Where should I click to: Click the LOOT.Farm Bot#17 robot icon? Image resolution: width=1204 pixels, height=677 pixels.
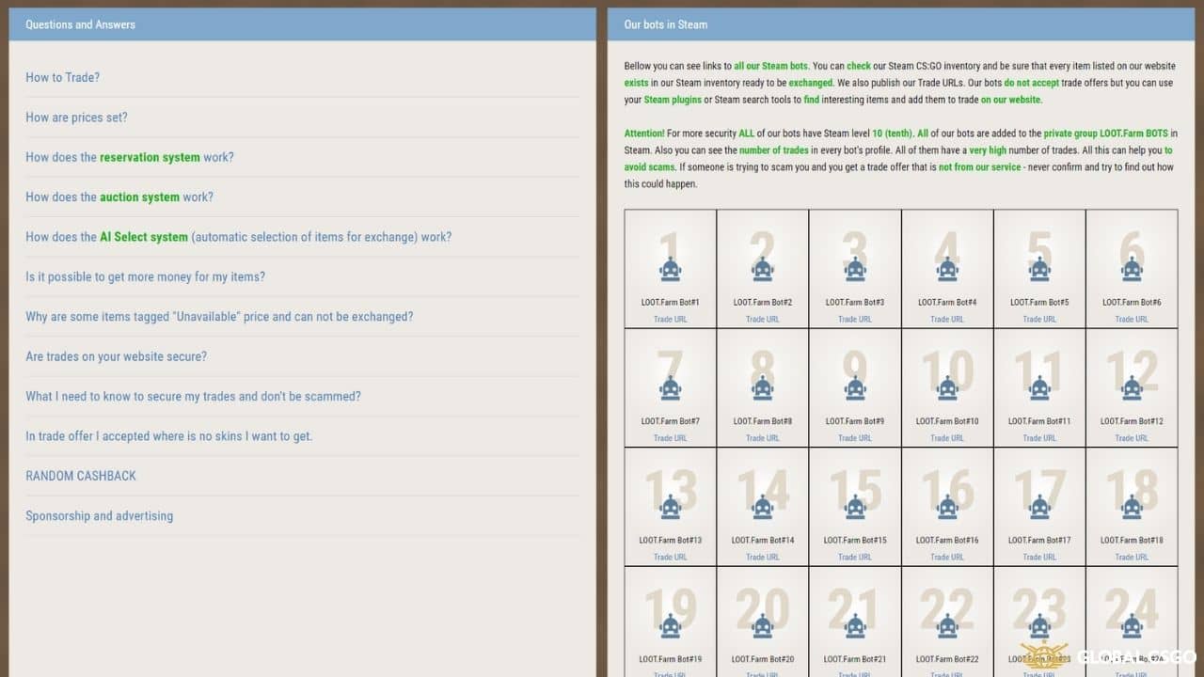1038,508
